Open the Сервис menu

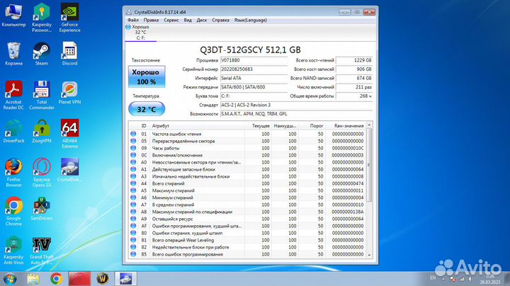point(171,20)
